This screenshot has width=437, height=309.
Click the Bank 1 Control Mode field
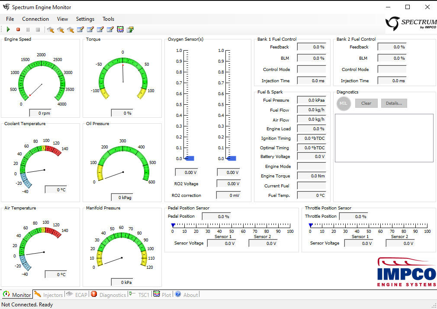311,69
